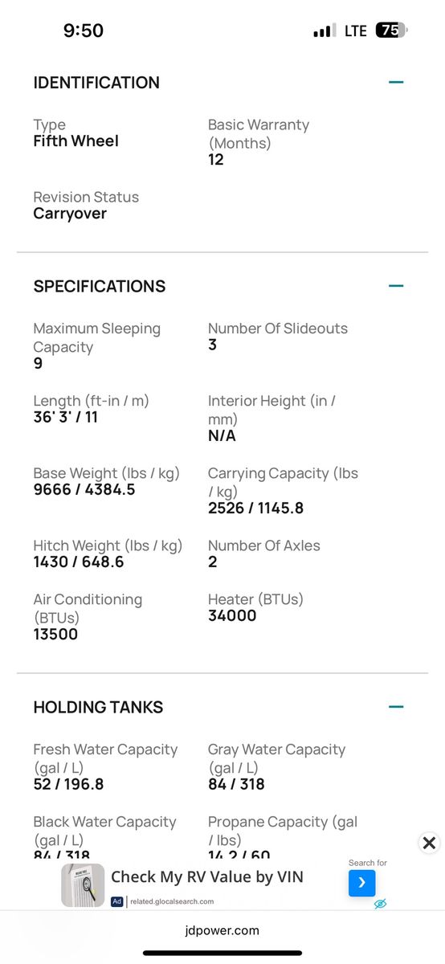Tap the ad privacy eye icon
Screen dimensions: 445x964
click(381, 904)
